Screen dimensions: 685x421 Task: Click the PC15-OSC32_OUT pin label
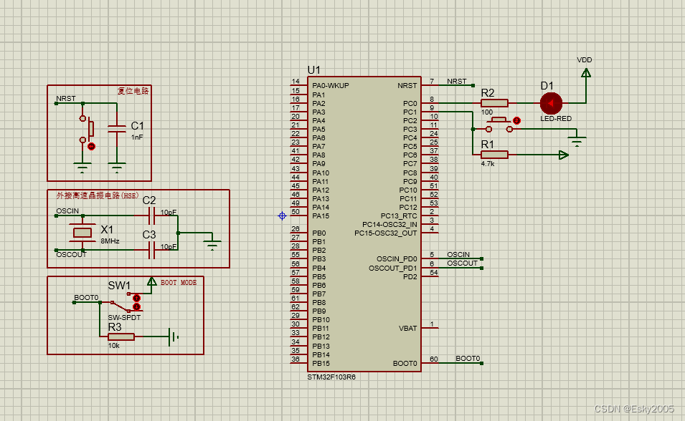pos(386,233)
